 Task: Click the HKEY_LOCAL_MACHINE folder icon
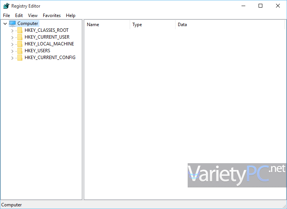pos(20,44)
